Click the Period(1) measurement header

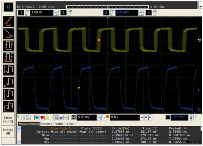121,128
